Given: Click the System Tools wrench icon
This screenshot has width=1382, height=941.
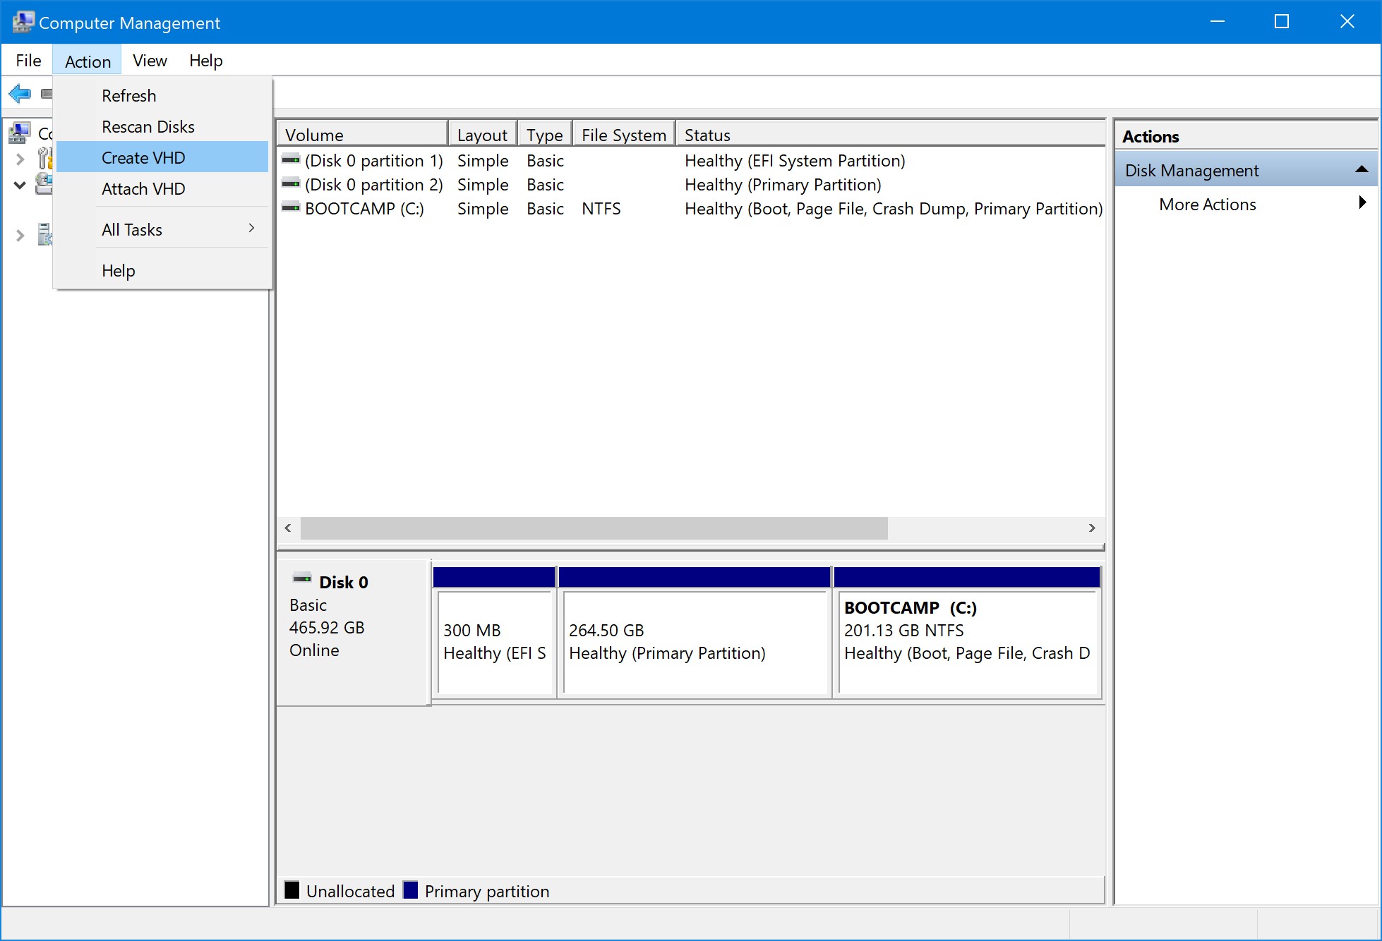Looking at the screenshot, I should (44, 158).
